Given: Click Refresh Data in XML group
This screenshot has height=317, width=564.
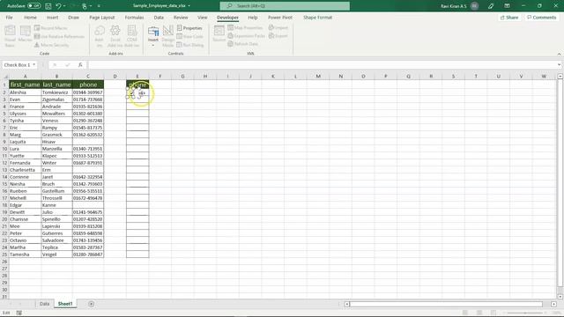Looking at the screenshot, I should click(243, 44).
